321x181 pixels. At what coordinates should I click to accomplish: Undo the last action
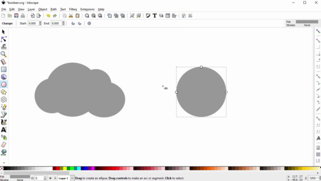coord(48,16)
